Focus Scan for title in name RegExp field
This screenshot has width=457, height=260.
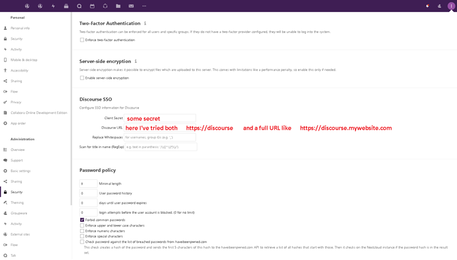161,147
